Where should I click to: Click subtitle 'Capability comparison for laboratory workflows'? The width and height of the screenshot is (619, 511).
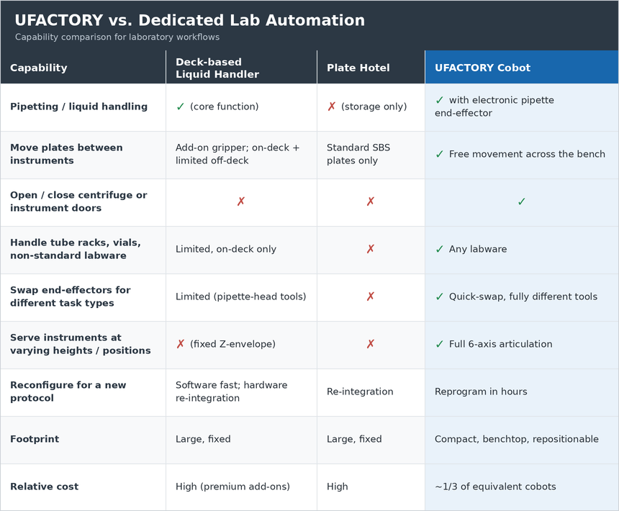click(117, 37)
